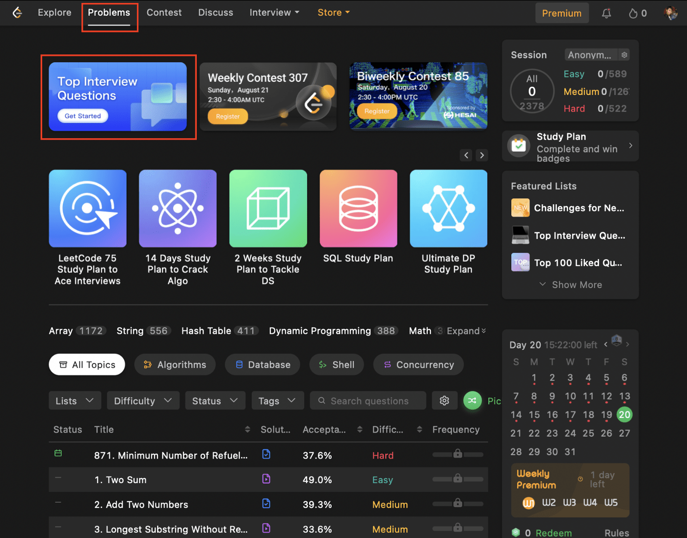Open the notifications bell
This screenshot has width=687, height=538.
click(x=607, y=13)
